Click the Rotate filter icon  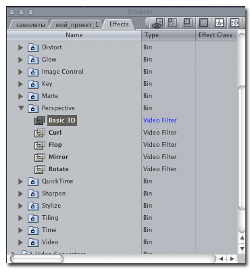pyautogui.click(x=40, y=169)
